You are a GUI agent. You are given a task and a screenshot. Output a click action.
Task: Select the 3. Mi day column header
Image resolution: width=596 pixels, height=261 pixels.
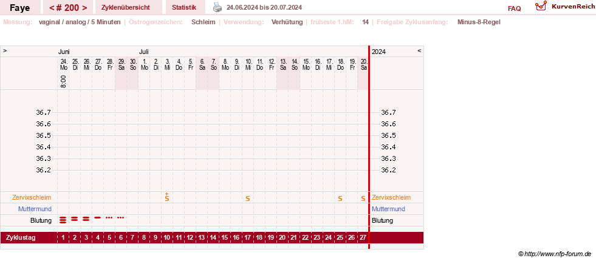tap(167, 64)
